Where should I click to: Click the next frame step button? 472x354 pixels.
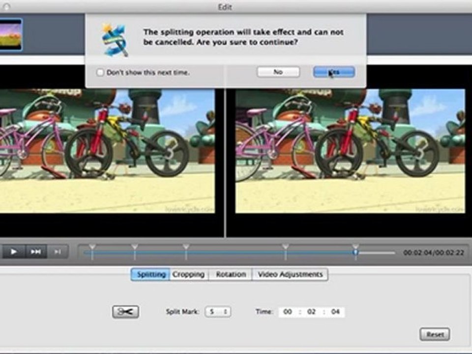(x=58, y=251)
